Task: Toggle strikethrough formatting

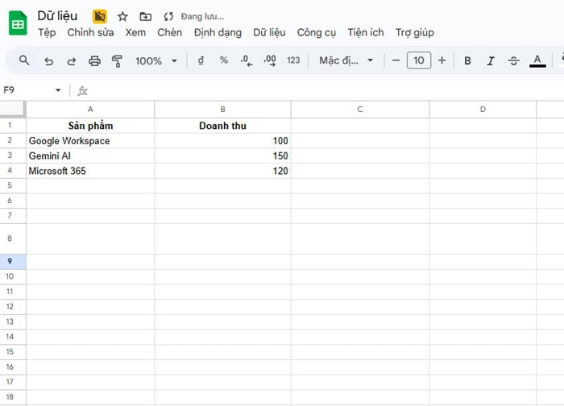Action: tap(513, 60)
